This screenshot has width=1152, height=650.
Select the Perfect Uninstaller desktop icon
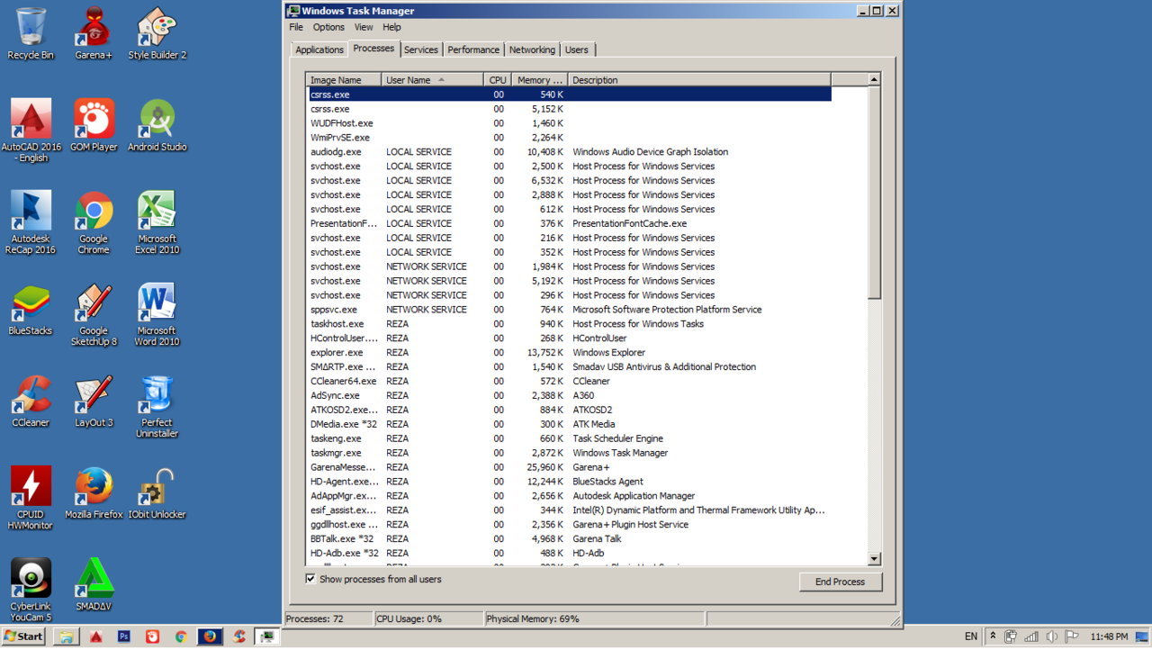coord(157,406)
